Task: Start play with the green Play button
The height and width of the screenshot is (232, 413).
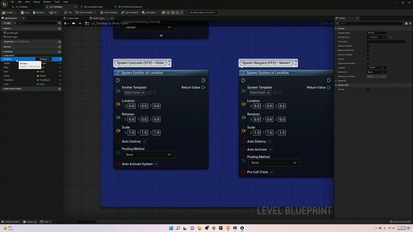Action: 163,12
